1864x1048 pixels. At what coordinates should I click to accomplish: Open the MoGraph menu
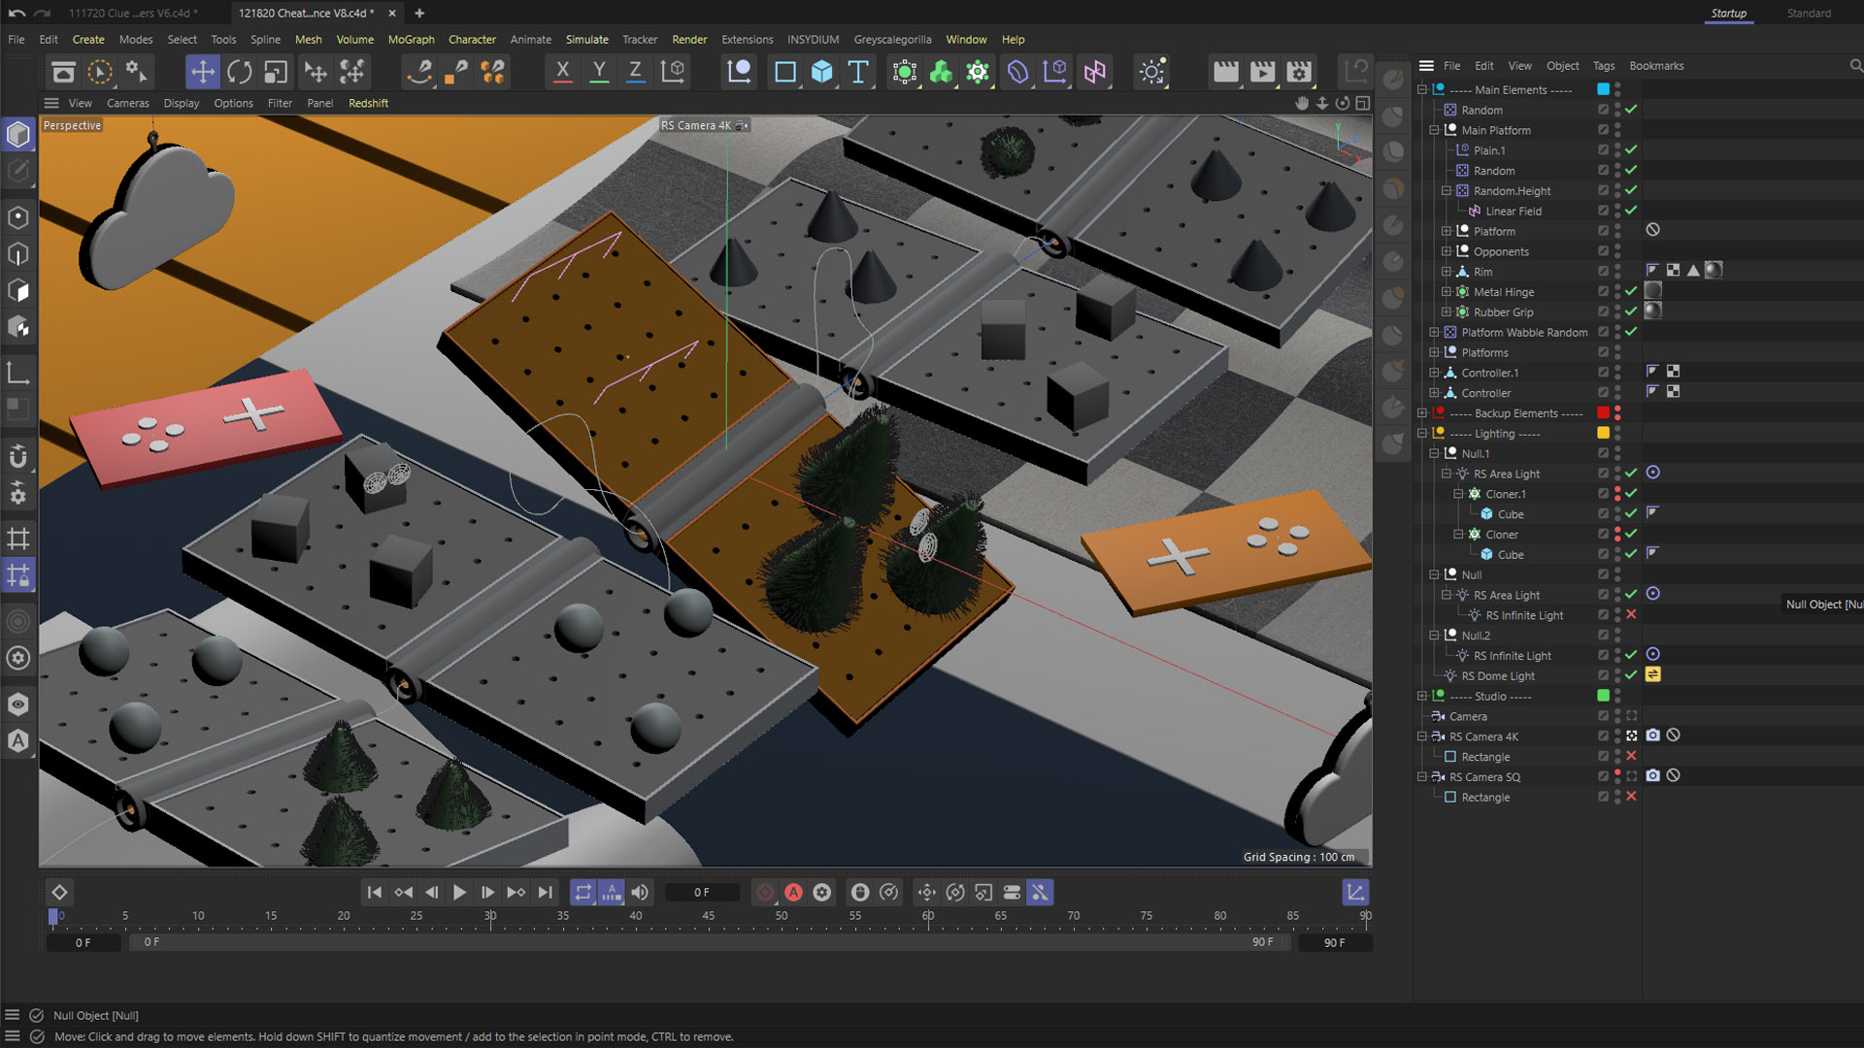coord(411,40)
